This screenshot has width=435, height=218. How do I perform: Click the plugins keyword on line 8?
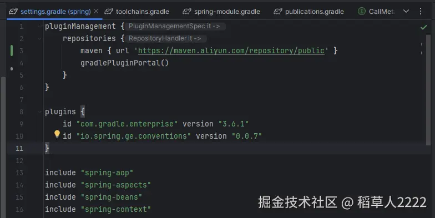coord(60,112)
